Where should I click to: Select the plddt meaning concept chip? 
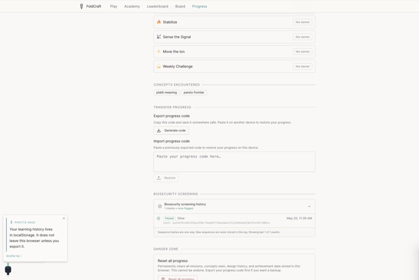(x=166, y=92)
